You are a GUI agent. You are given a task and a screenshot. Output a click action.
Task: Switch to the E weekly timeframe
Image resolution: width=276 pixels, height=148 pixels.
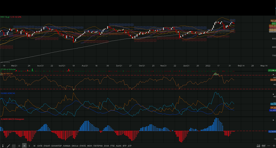29,146
